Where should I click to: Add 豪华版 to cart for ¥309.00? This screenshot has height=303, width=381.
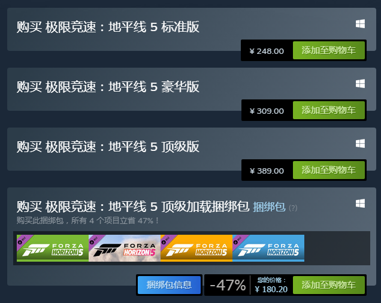(x=329, y=110)
